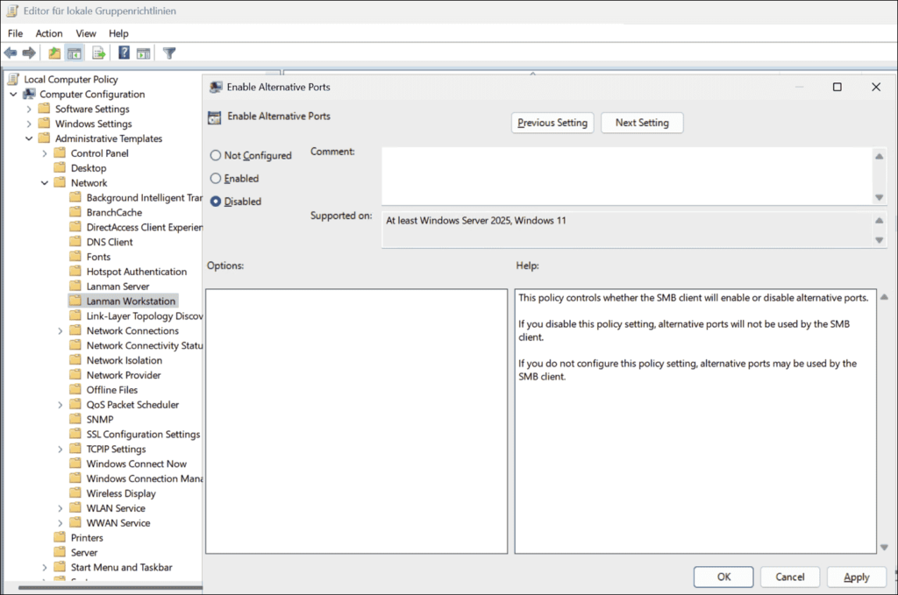Expand the Windows Settings node
Image resolution: width=898 pixels, height=595 pixels.
[x=29, y=124]
